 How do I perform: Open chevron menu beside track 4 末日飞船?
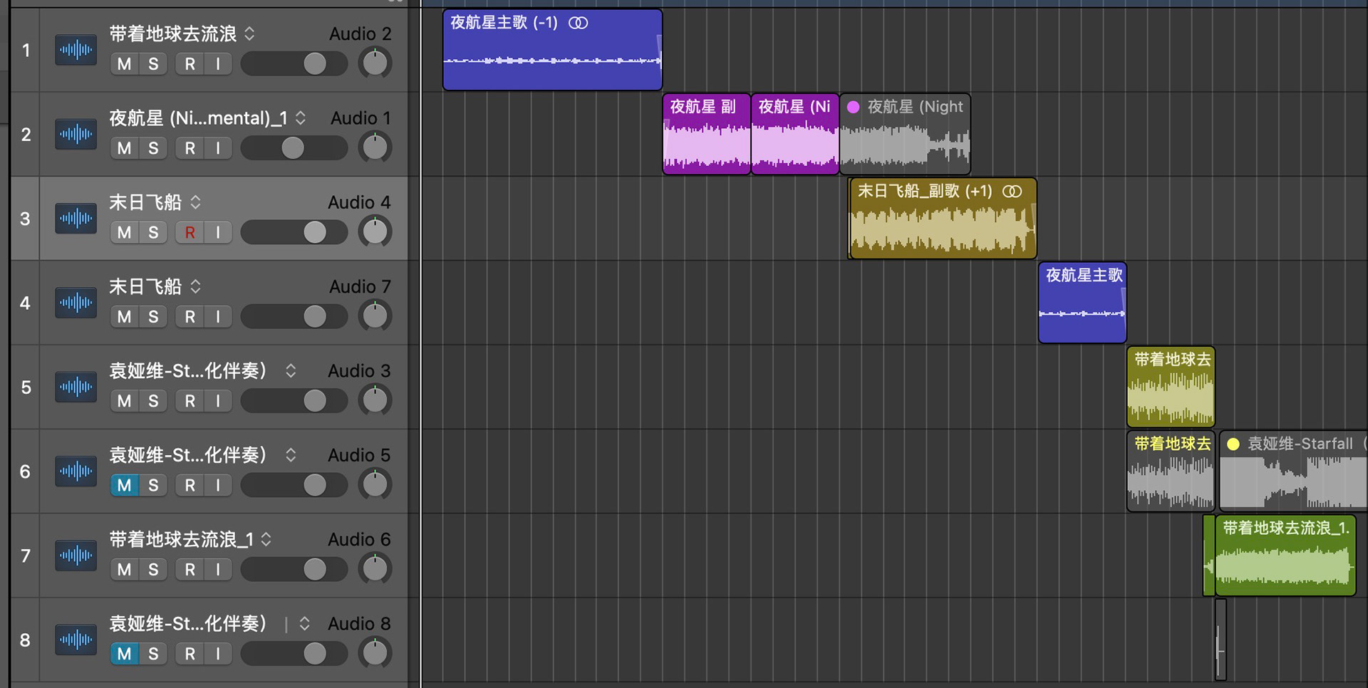coord(195,286)
